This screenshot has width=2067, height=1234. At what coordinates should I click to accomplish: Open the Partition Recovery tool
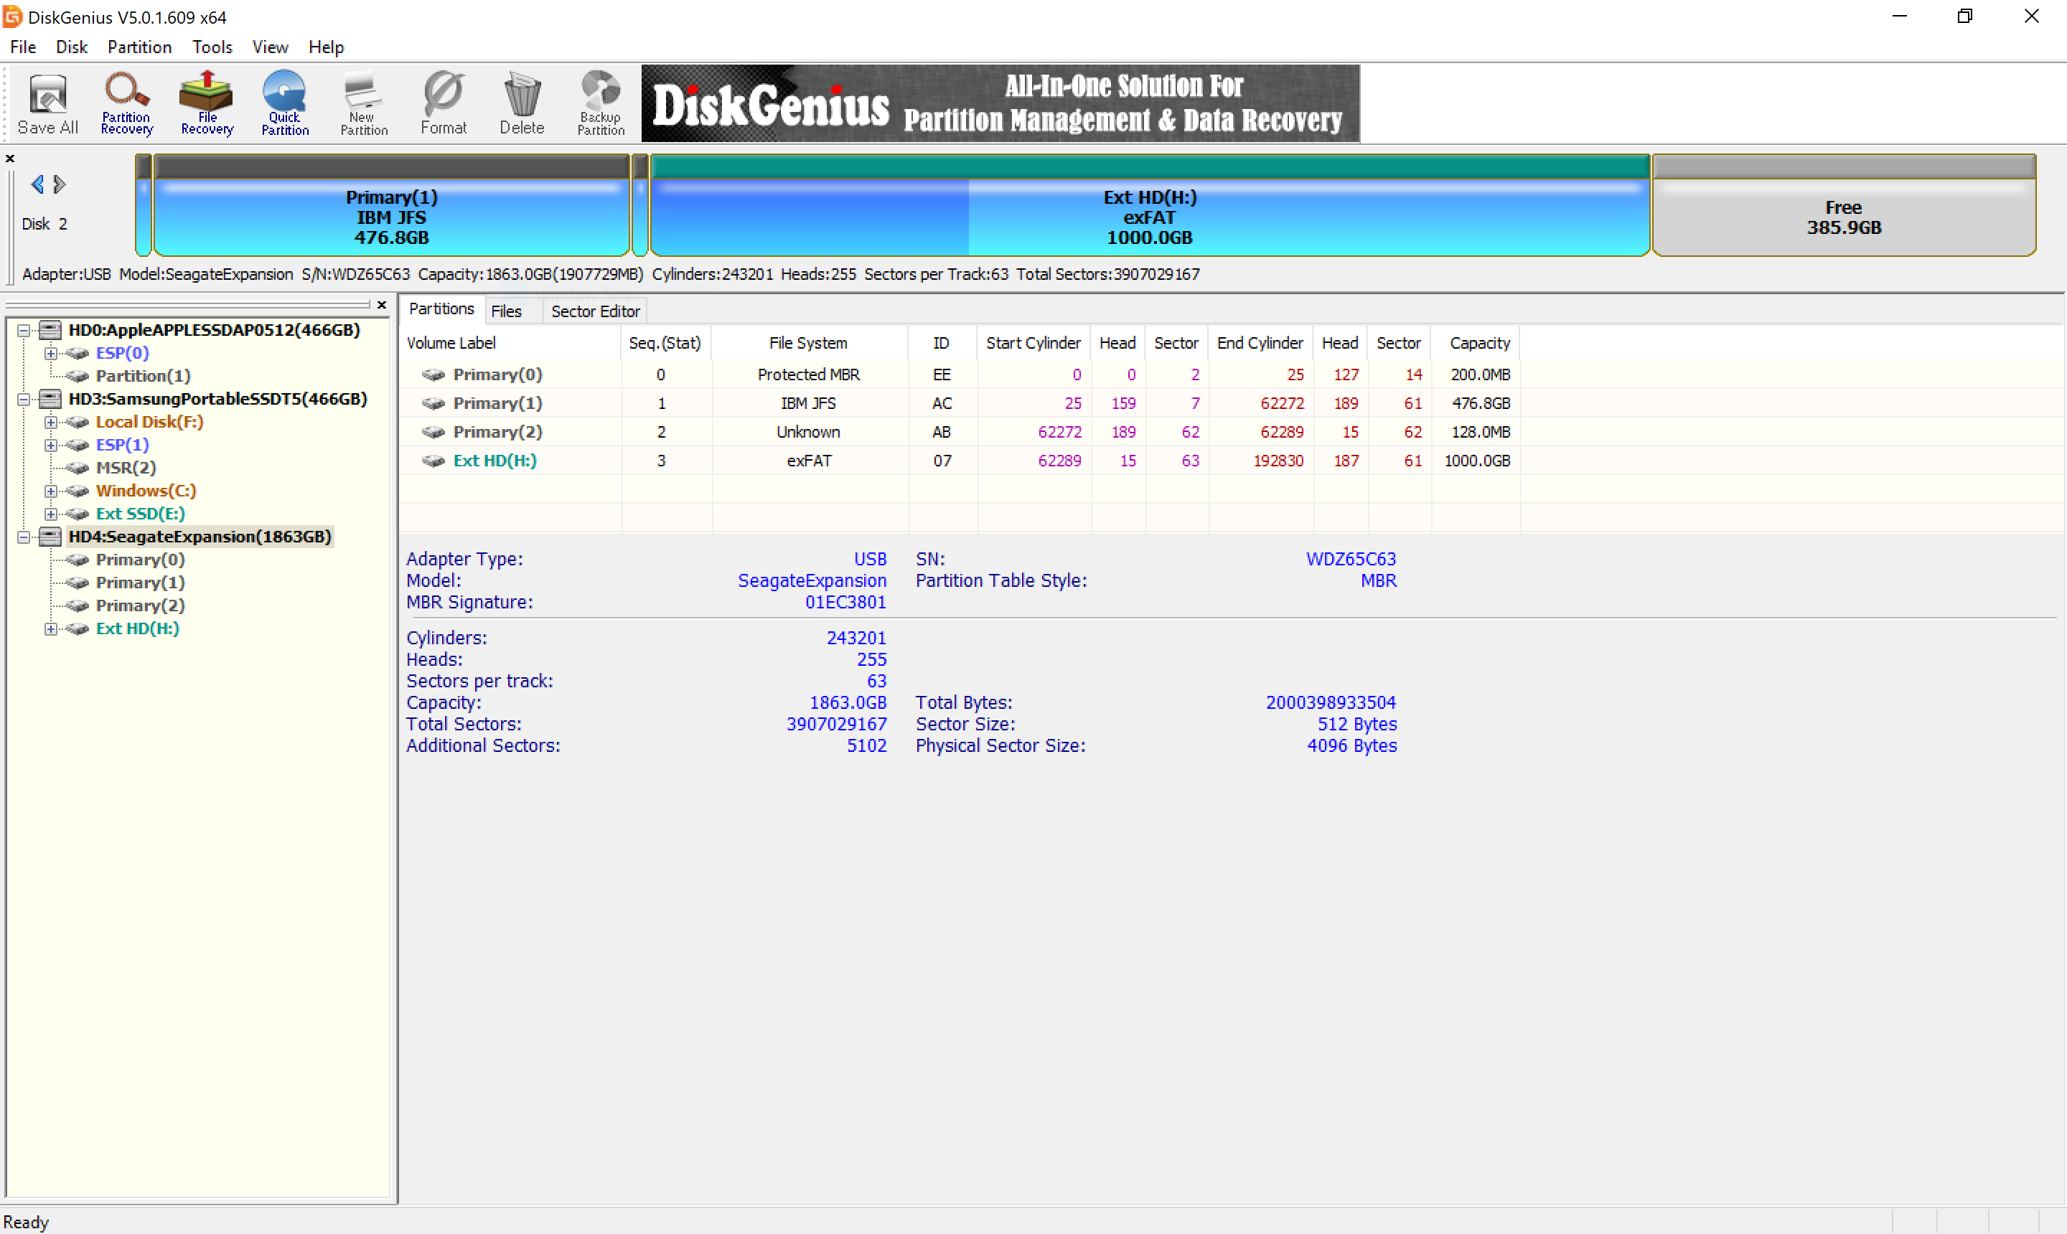pos(126,104)
